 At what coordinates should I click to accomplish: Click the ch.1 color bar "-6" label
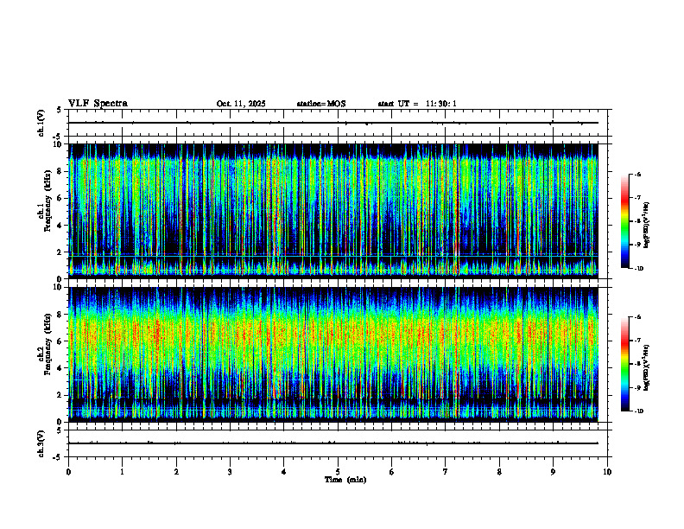(637, 175)
